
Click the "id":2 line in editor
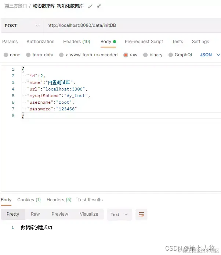pos(36,76)
